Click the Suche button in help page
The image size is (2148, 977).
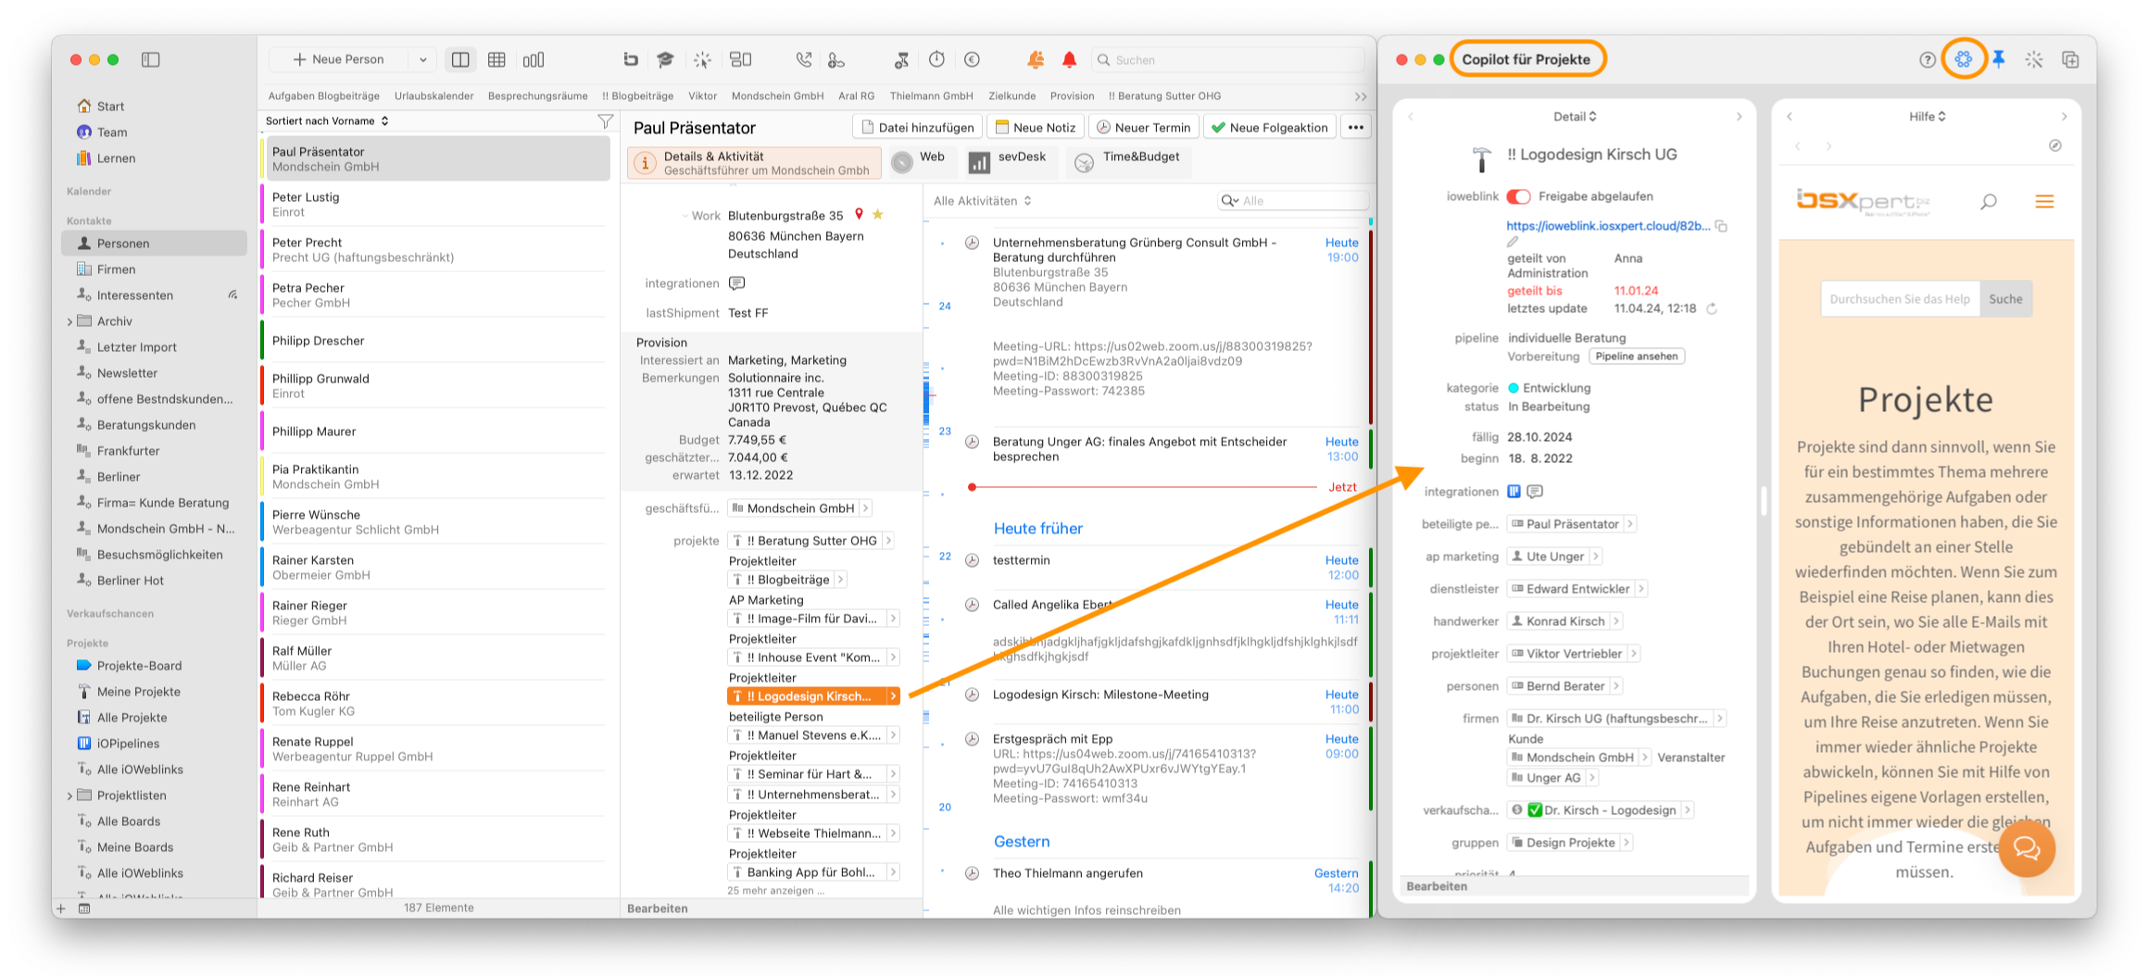pyautogui.click(x=2005, y=299)
